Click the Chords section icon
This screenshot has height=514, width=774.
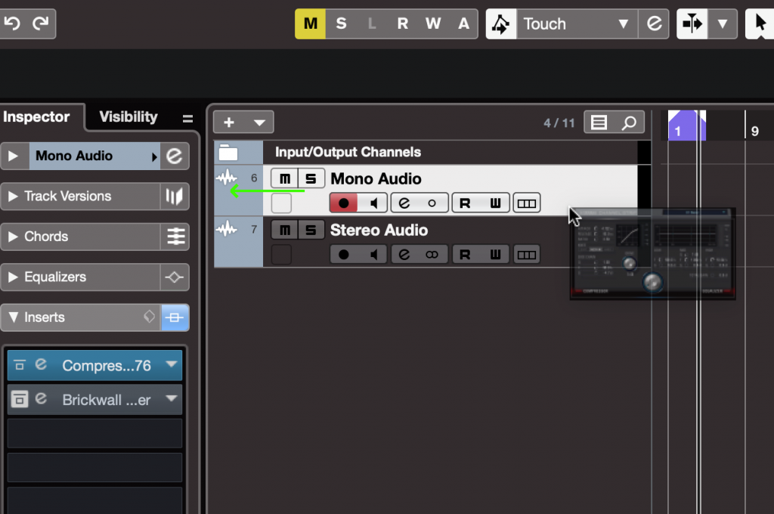(175, 236)
